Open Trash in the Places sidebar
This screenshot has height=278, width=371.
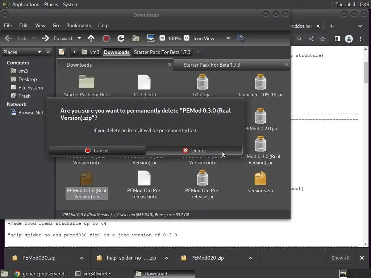click(x=21, y=96)
